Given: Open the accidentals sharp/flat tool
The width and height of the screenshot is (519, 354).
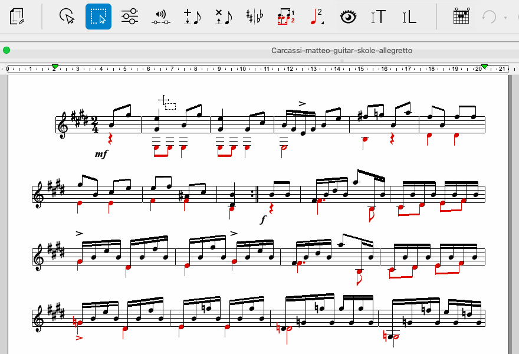Looking at the screenshot, I should (255, 17).
